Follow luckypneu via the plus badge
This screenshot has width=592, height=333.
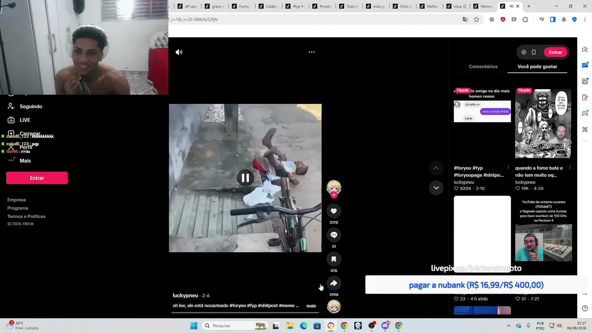pyautogui.click(x=333, y=195)
